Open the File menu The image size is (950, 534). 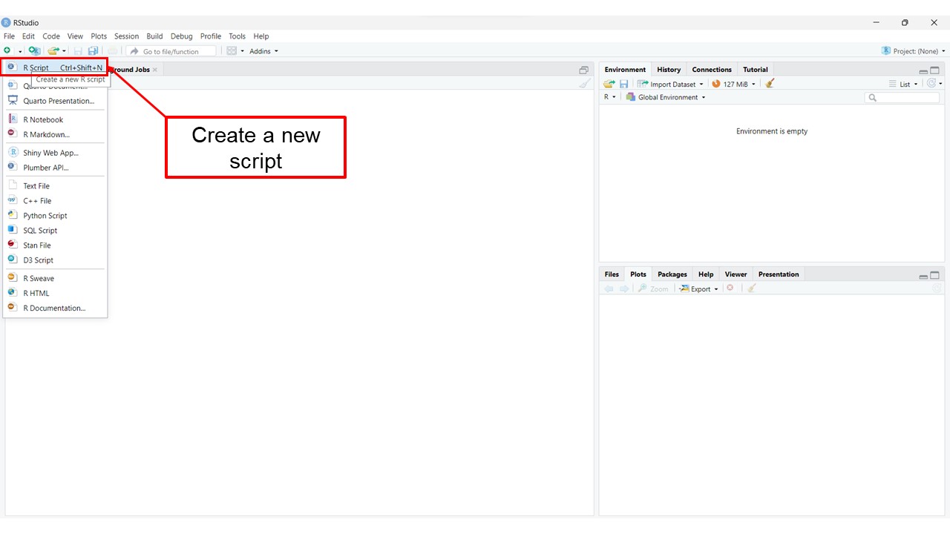pyautogui.click(x=9, y=36)
